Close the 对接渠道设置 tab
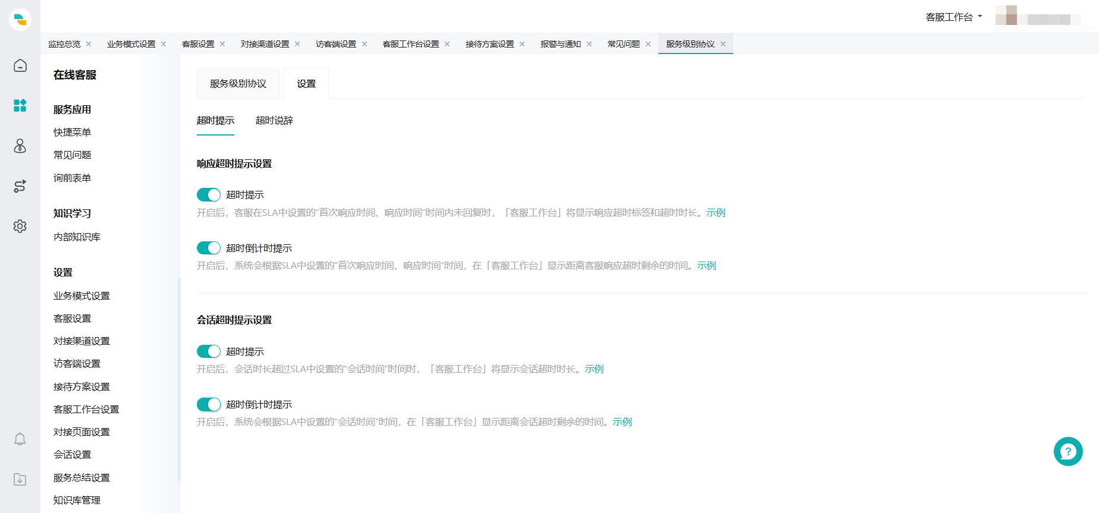Screen dimensions: 1099x513 297,44
